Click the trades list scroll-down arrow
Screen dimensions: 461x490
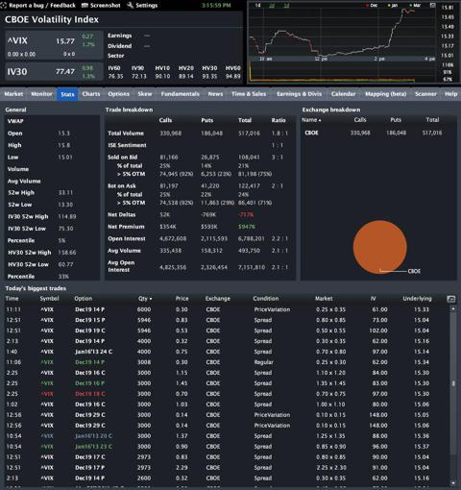coord(453,482)
